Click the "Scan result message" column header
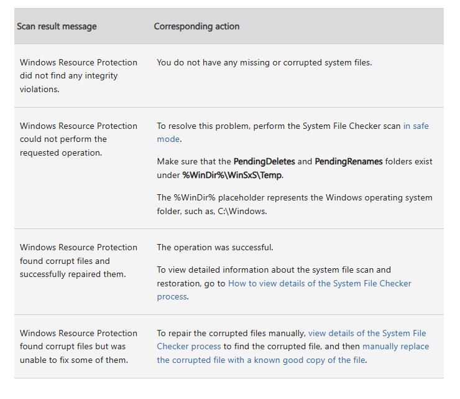Viewport: 460px width, 399px height. click(x=57, y=26)
